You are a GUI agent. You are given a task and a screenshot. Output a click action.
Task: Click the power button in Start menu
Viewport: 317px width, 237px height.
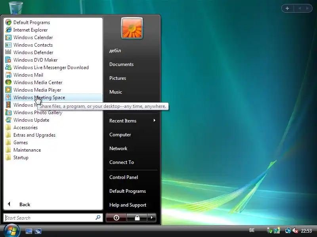(x=116, y=218)
